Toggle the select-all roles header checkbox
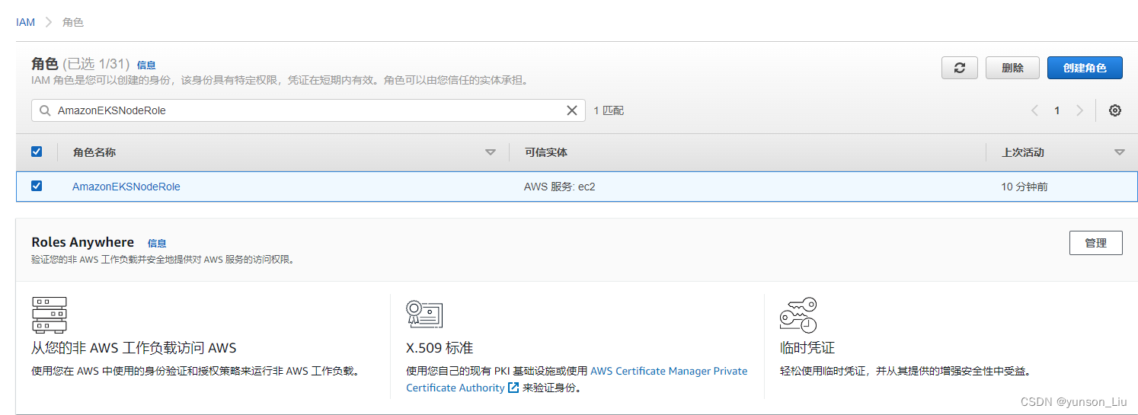This screenshot has height=415, width=1138. coord(37,152)
